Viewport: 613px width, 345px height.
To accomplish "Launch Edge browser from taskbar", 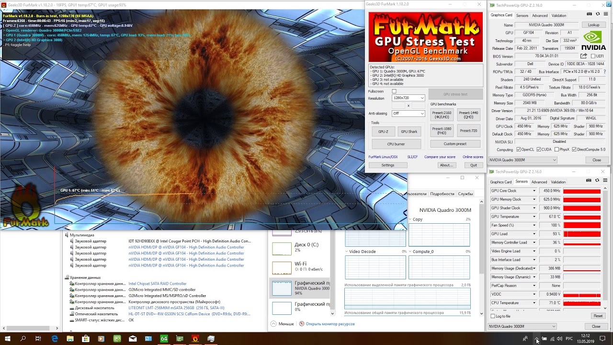I will 55,339.
